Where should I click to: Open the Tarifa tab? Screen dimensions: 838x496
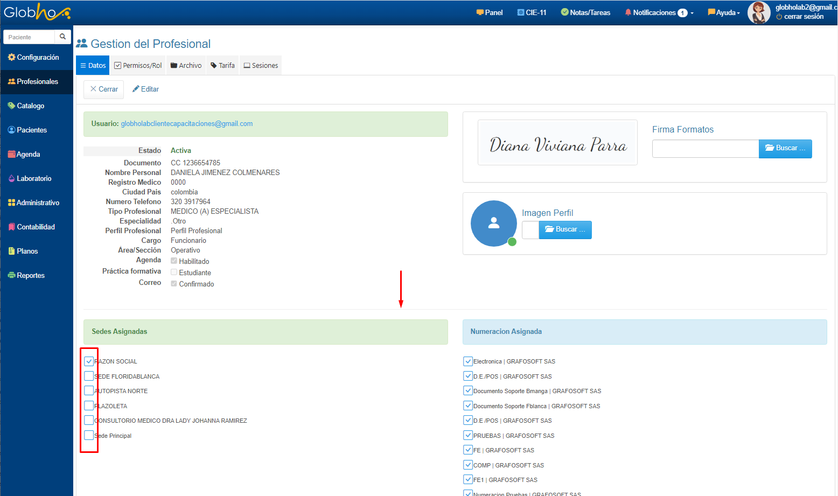(222, 65)
